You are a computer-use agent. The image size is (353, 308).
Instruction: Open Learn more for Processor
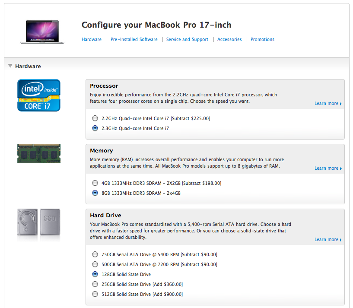pos(328,103)
